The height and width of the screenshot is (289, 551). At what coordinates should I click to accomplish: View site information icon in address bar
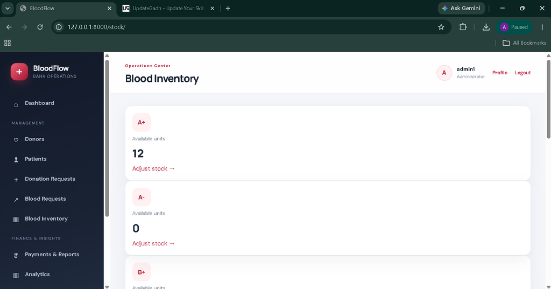click(59, 27)
